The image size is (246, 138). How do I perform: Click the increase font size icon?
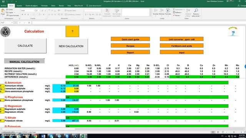click(43, 10)
